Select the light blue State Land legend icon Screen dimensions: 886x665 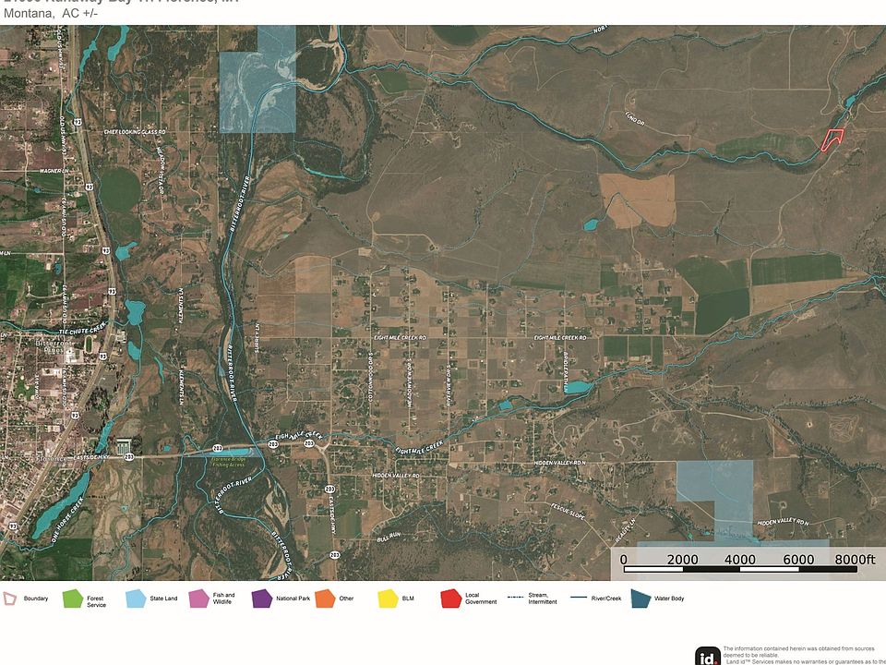tap(136, 599)
